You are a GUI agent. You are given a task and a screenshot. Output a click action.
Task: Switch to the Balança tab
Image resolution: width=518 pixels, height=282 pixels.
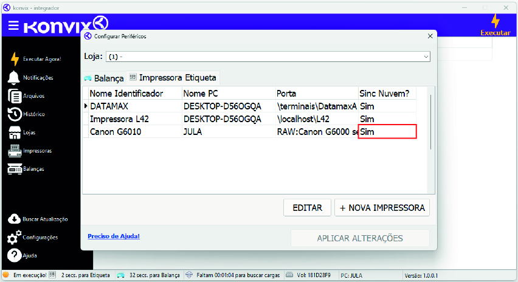click(x=104, y=78)
